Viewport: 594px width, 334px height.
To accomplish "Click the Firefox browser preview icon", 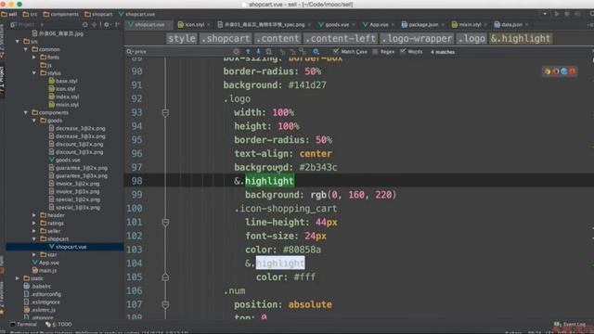I will point(555,71).
